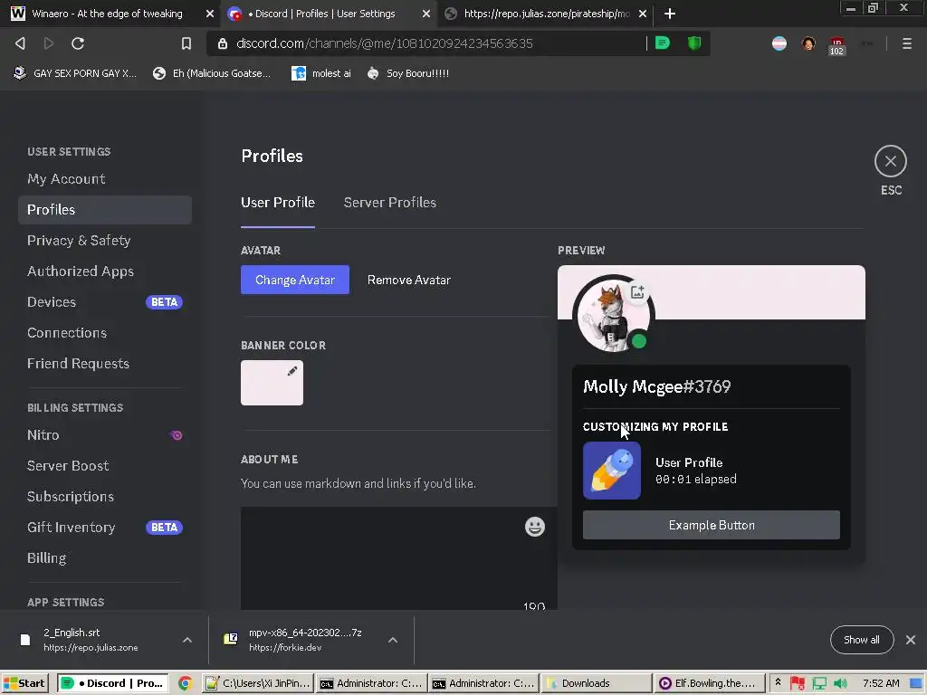927x695 pixels.
Task: Click browser back arrow
Action: coord(20,43)
